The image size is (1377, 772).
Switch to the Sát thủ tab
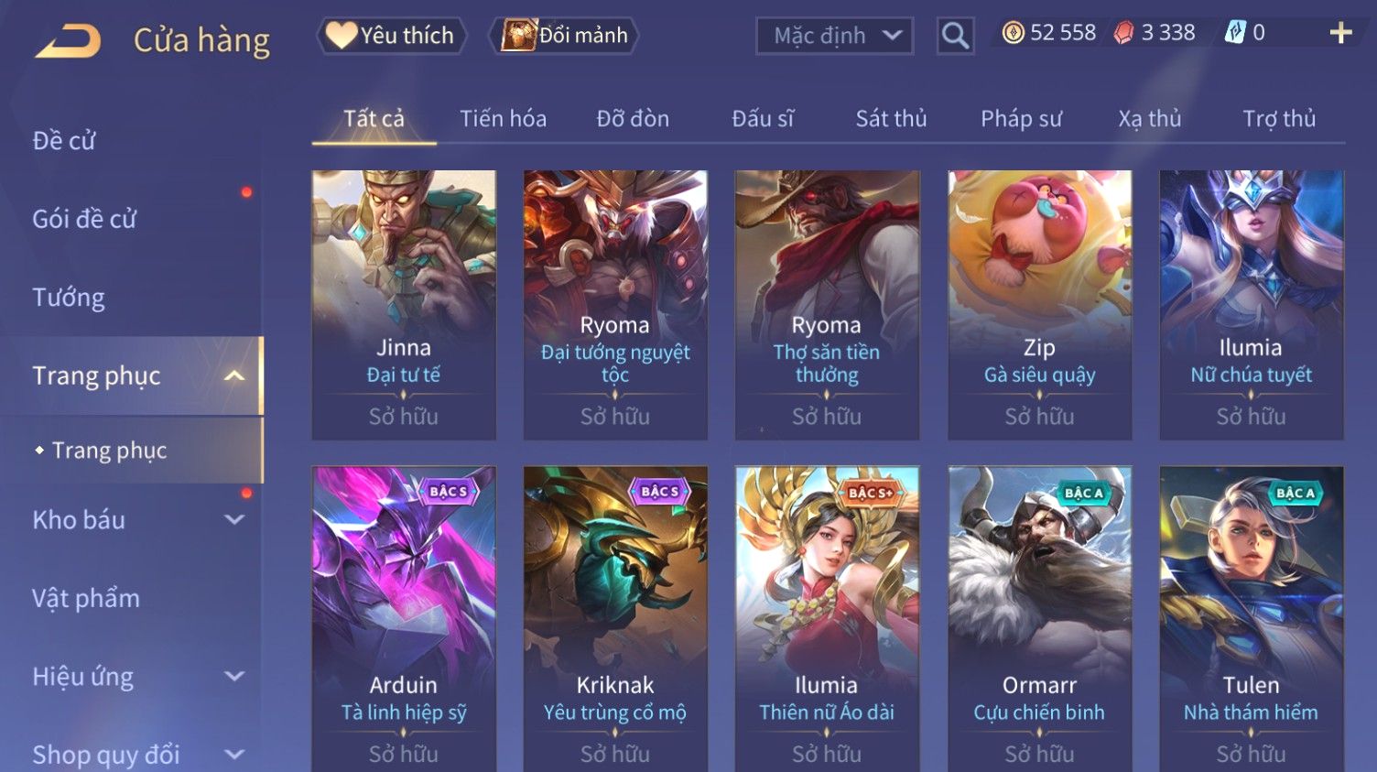pyautogui.click(x=891, y=119)
